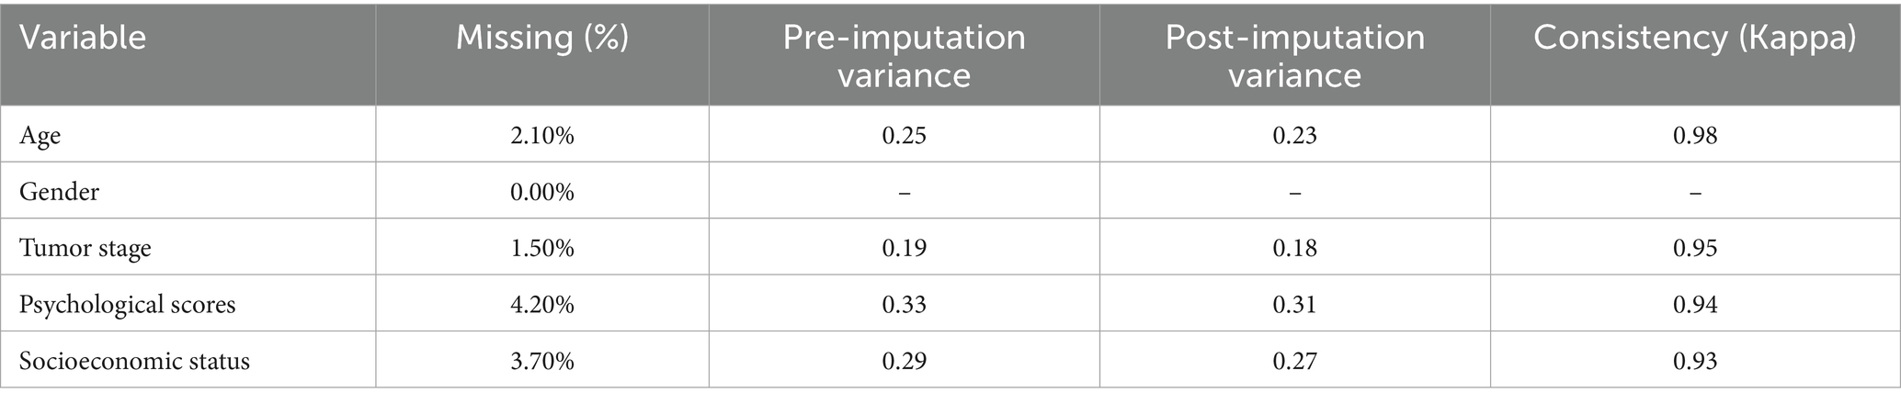Select the Socioeconomic status row label
This screenshot has height=404, width=1901.
134,361
